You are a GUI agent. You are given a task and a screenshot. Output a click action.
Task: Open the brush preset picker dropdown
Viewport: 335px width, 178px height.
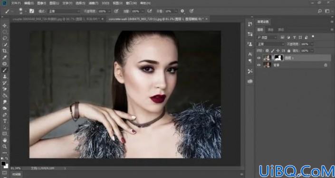25,11
